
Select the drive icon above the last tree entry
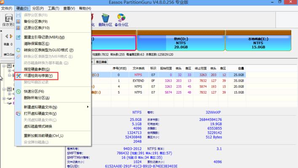(9, 98)
